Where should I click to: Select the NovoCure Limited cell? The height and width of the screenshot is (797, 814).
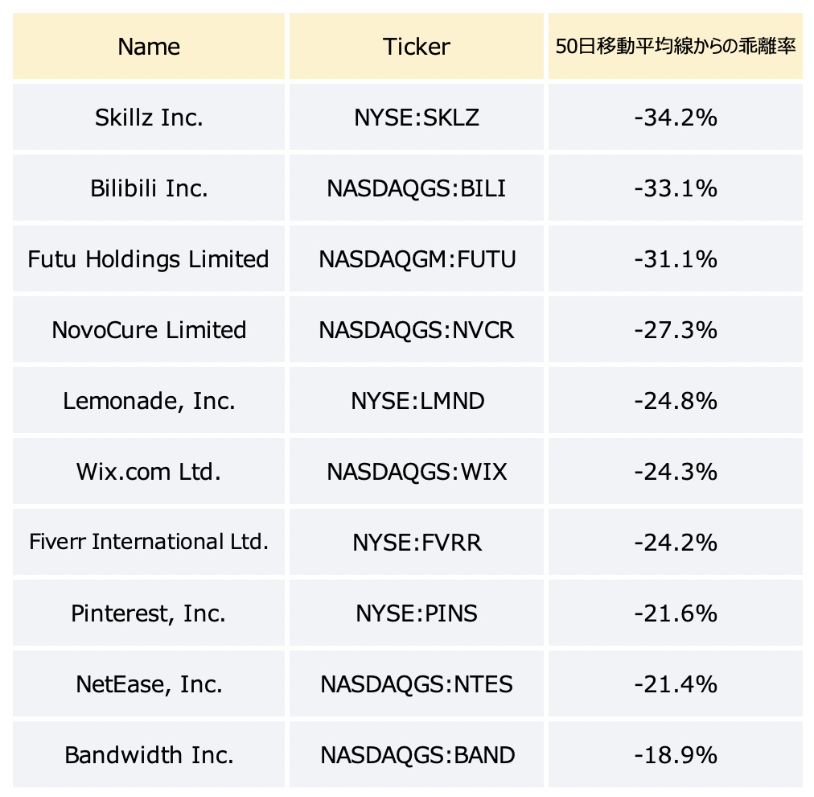coord(149,329)
